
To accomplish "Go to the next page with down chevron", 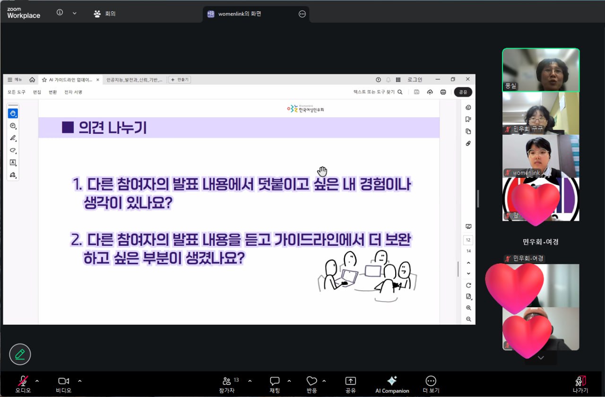I will click(x=468, y=274).
